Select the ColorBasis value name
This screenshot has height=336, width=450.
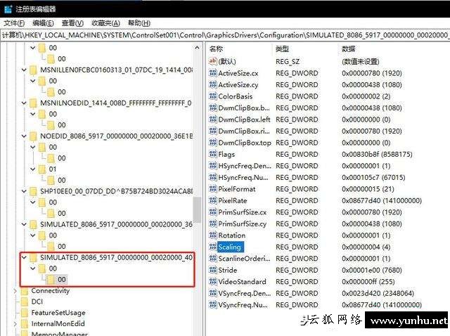[236, 96]
